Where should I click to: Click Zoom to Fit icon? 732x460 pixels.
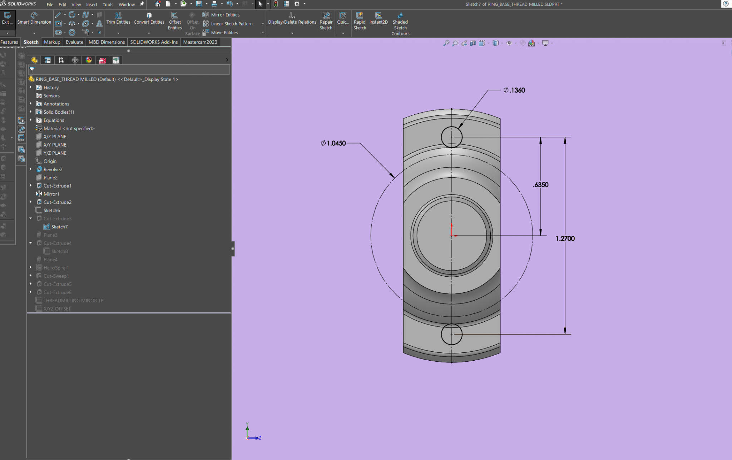click(446, 43)
